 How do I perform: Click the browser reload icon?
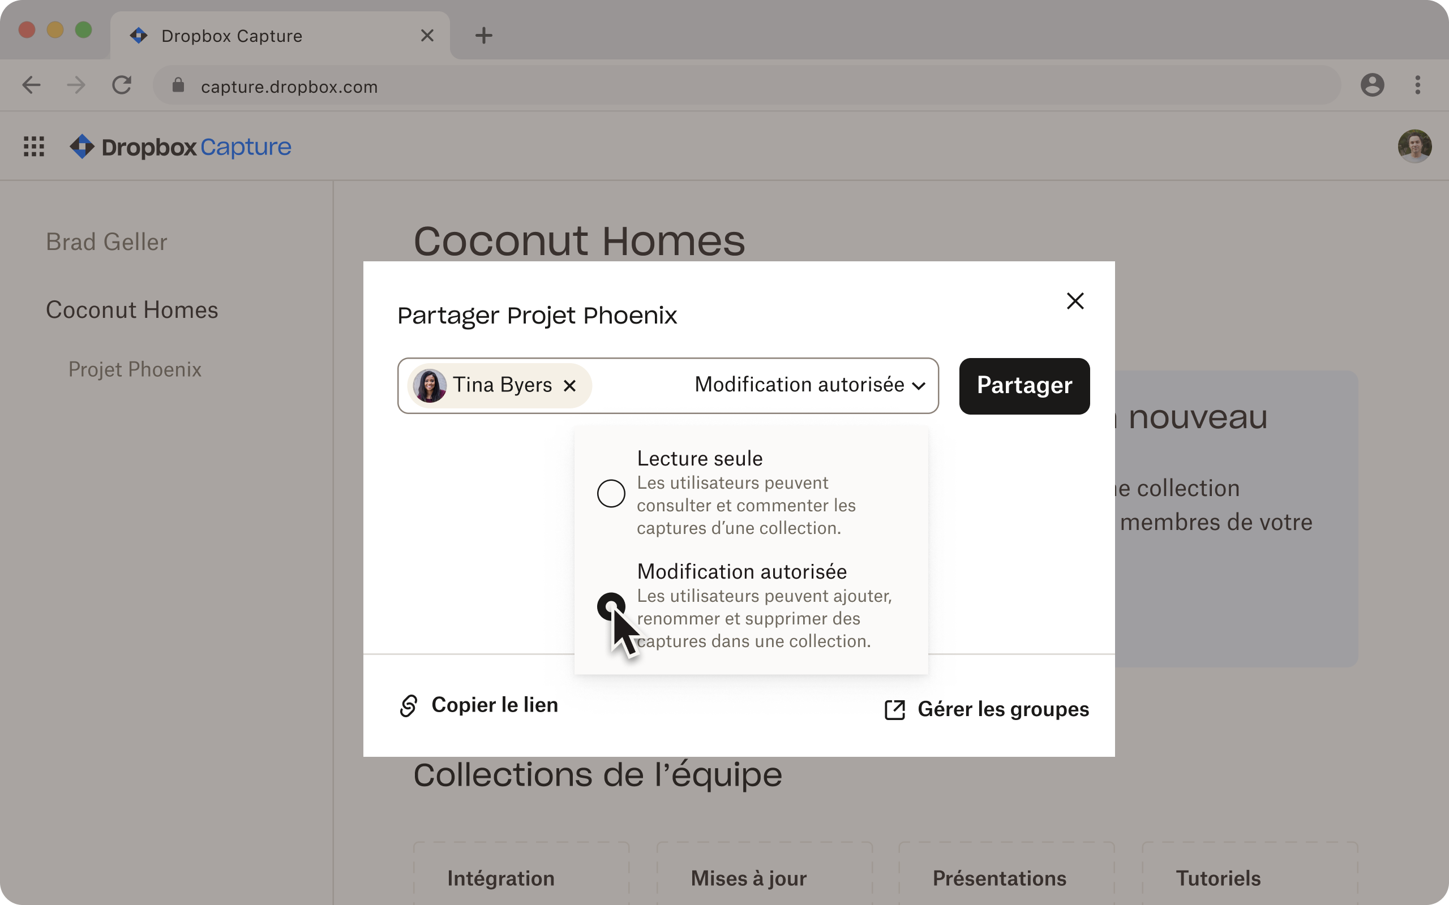click(122, 84)
